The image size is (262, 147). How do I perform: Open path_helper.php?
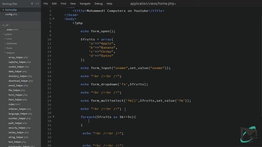(x=18, y=123)
